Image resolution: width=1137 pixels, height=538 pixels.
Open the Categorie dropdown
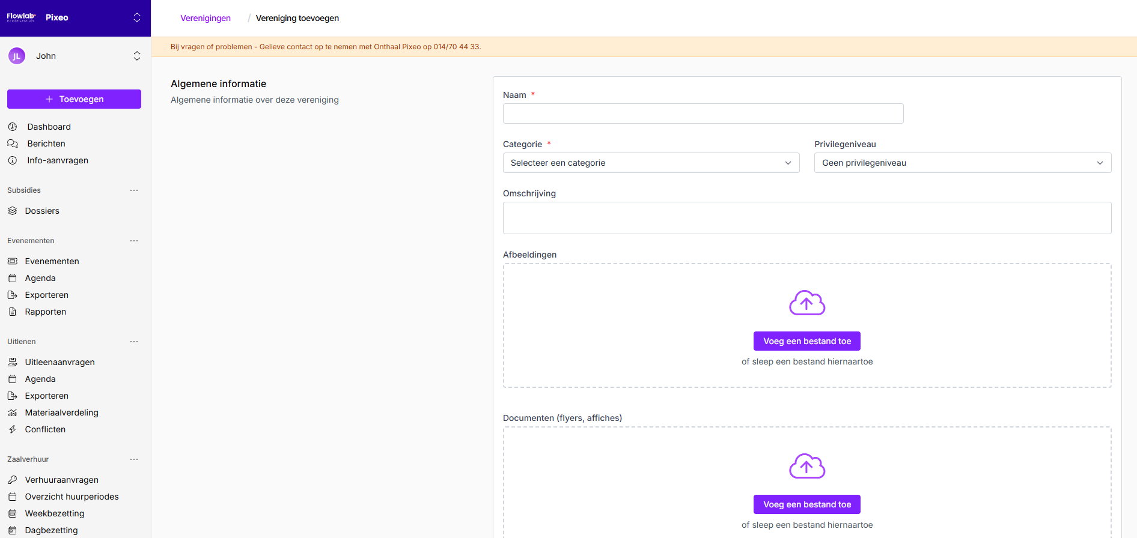(651, 163)
